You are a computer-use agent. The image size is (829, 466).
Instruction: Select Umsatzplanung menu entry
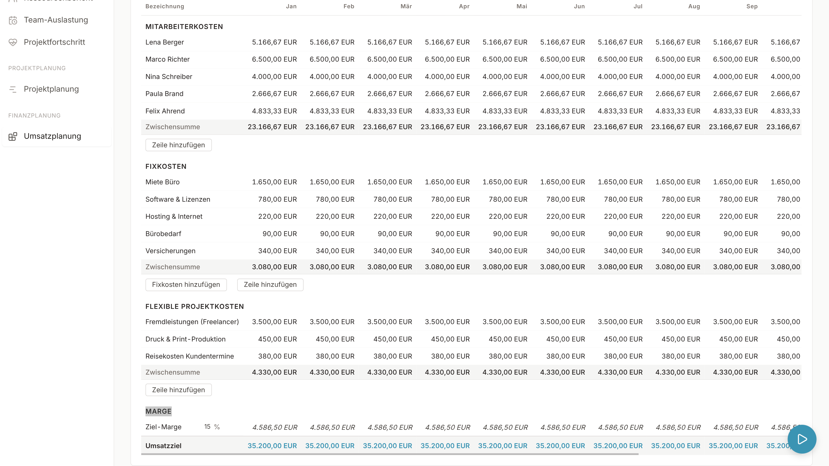(57, 136)
